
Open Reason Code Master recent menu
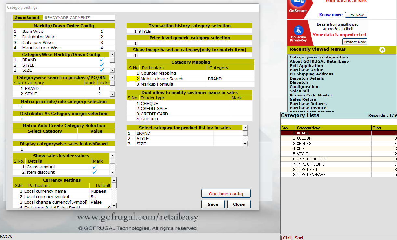pyautogui.click(x=311, y=95)
